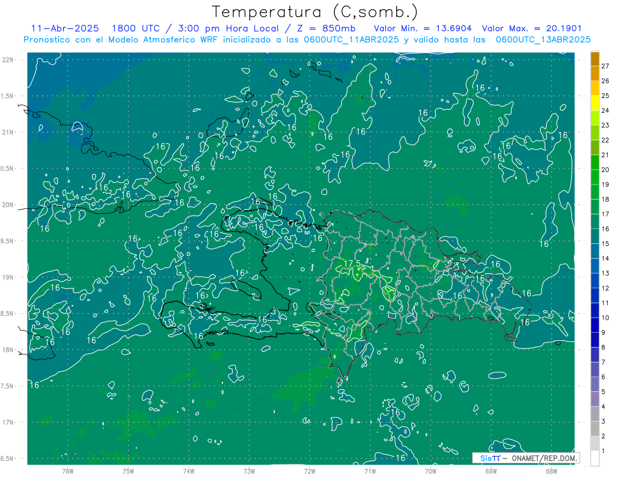
Task: Pick the dark blue swatch between 9 and 10
Action: [595, 325]
